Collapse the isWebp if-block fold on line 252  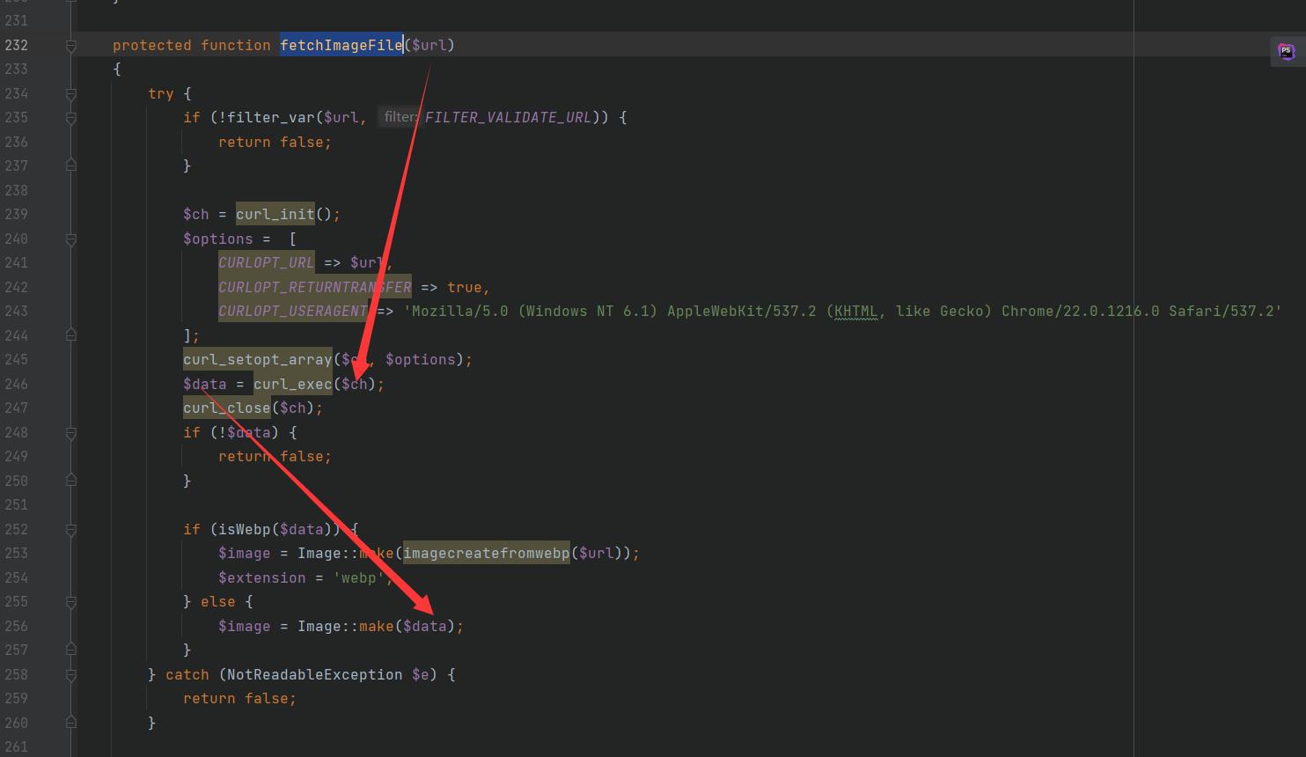[x=71, y=530]
